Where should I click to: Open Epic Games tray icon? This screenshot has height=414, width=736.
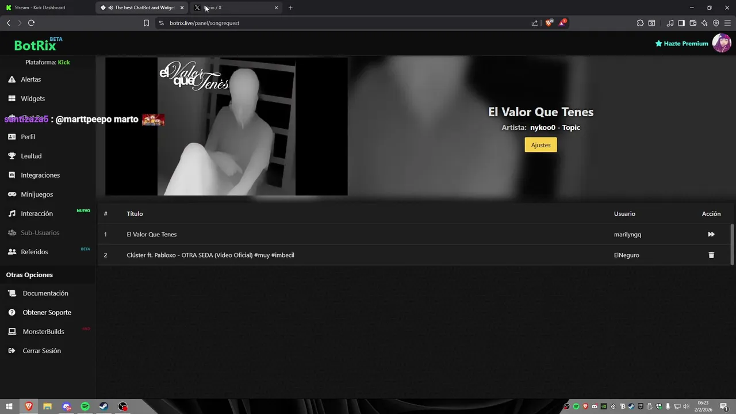(641, 407)
